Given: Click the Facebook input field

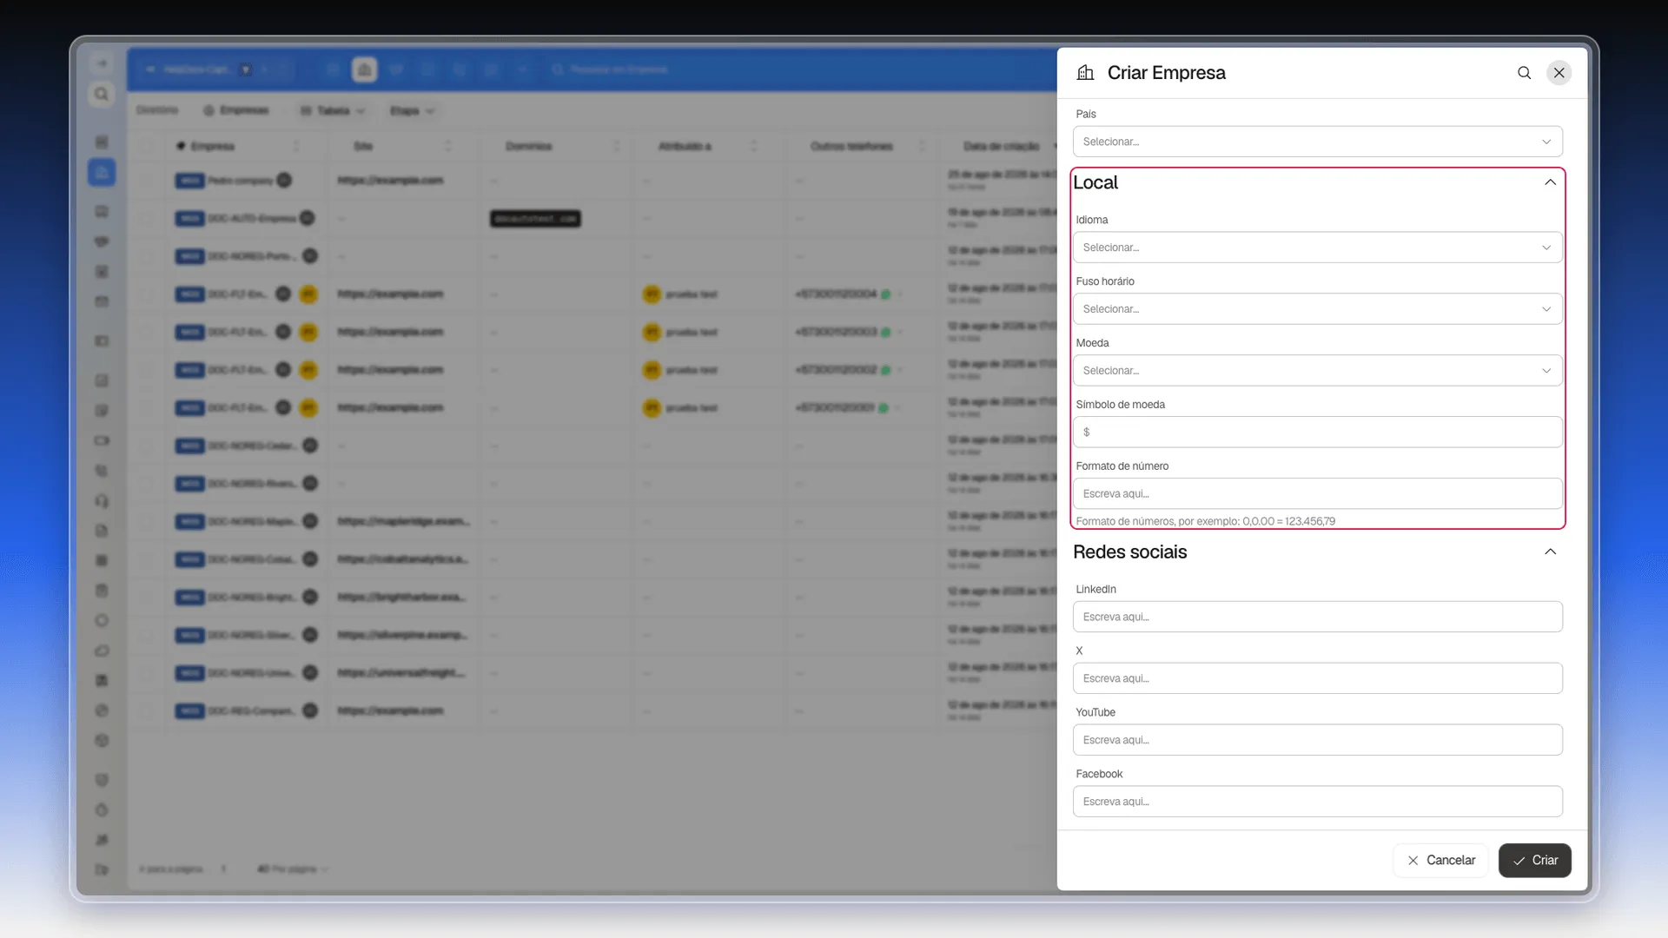Looking at the screenshot, I should point(1317,803).
